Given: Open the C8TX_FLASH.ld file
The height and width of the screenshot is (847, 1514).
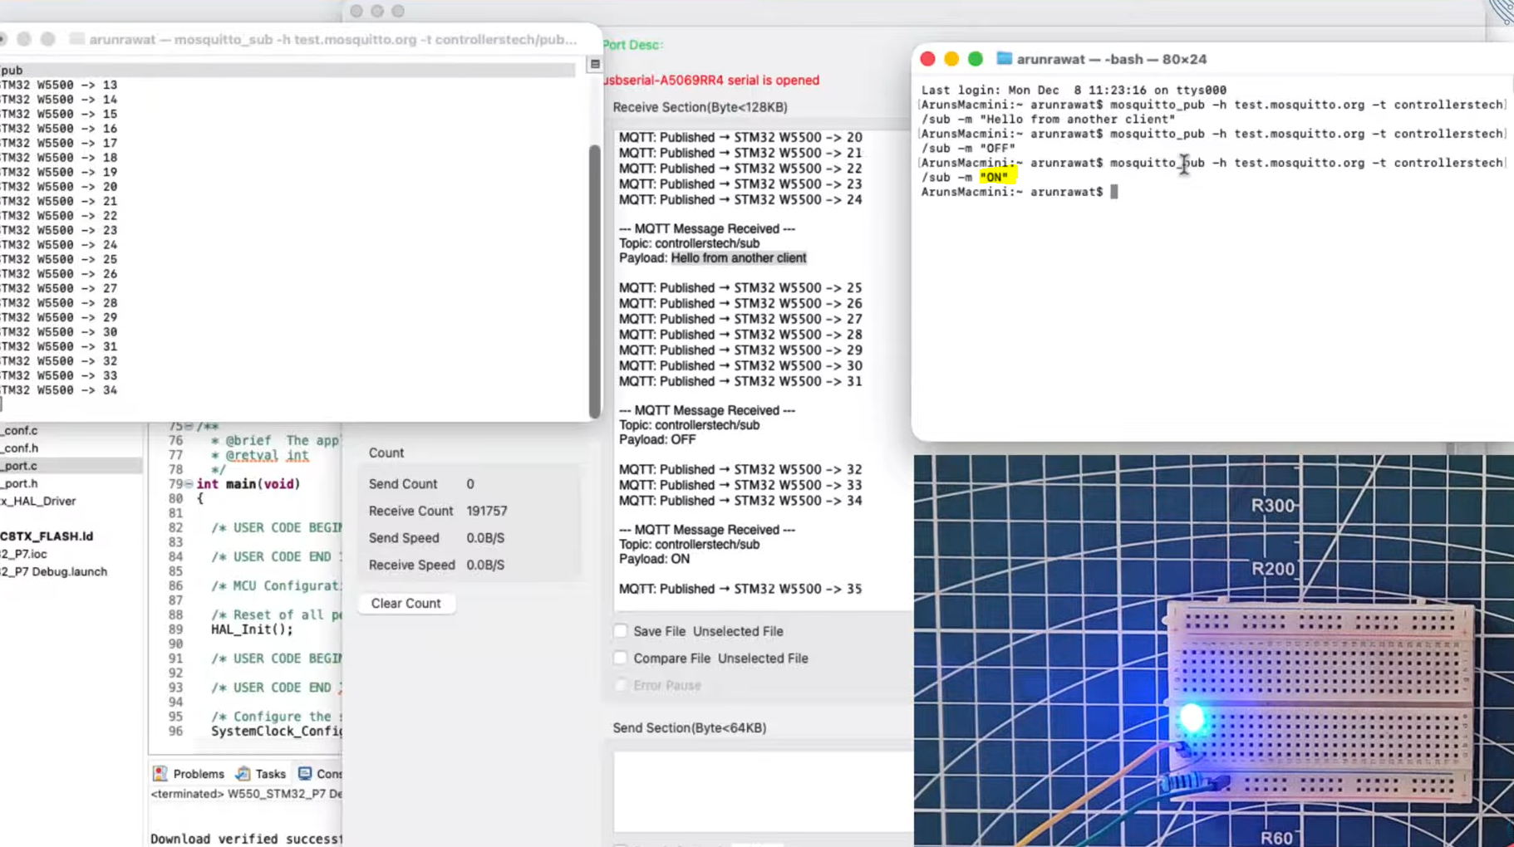Looking at the screenshot, I should (47, 536).
